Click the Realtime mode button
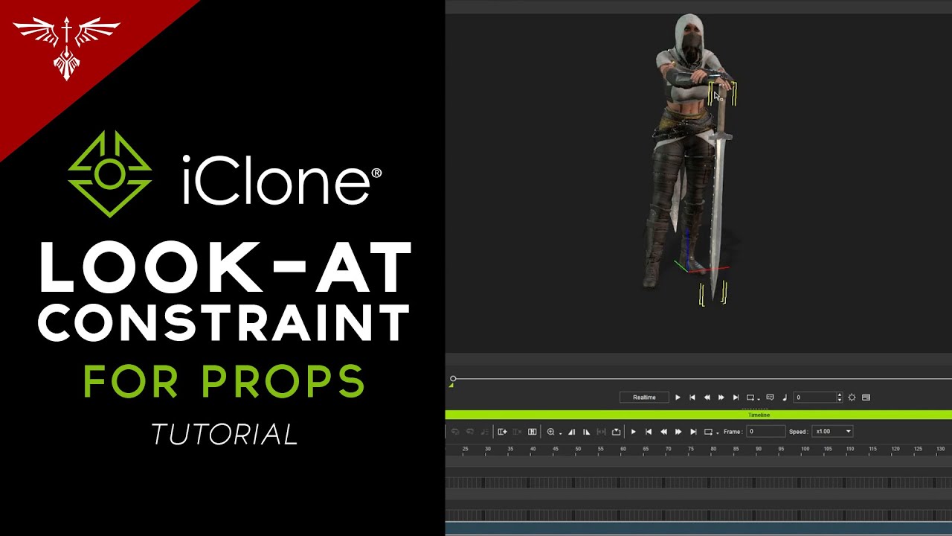952x536 pixels. (x=644, y=398)
